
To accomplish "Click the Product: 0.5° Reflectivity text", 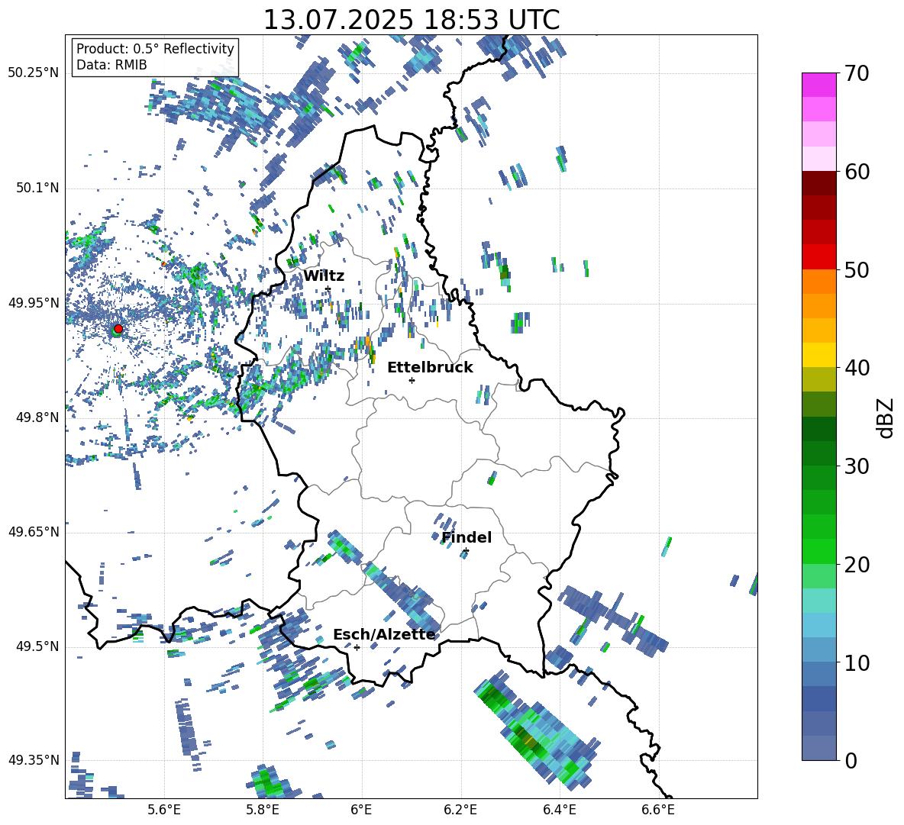I will click(155, 49).
